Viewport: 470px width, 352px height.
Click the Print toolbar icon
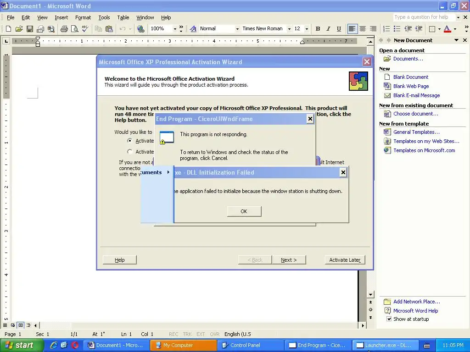pos(64,29)
